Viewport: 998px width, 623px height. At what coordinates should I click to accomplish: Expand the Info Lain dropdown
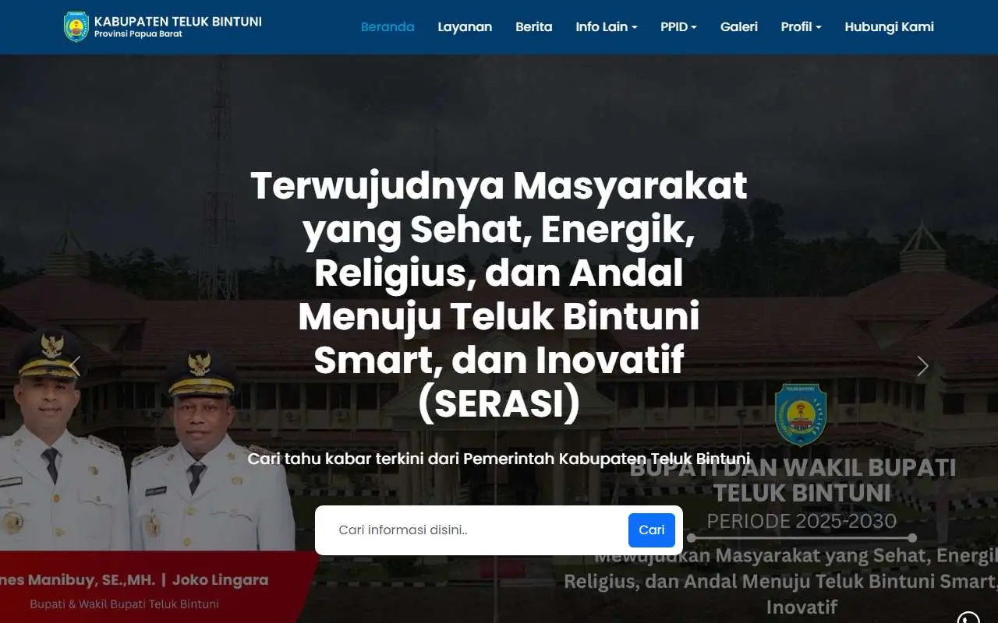(607, 26)
